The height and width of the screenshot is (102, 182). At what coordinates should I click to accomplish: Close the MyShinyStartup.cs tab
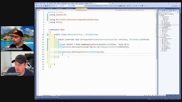tap(86, 8)
